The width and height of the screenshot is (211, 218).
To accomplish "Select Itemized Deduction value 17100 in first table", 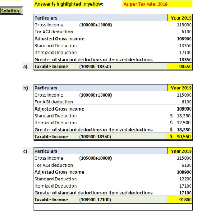I will 185,53.
